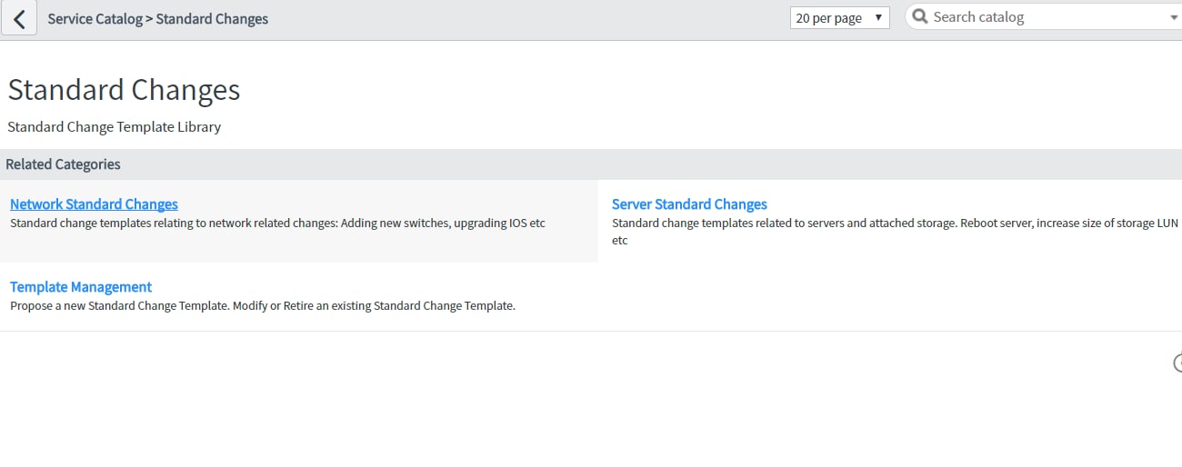Click description about proposing new template
This screenshot has width=1182, height=467.
tap(263, 306)
